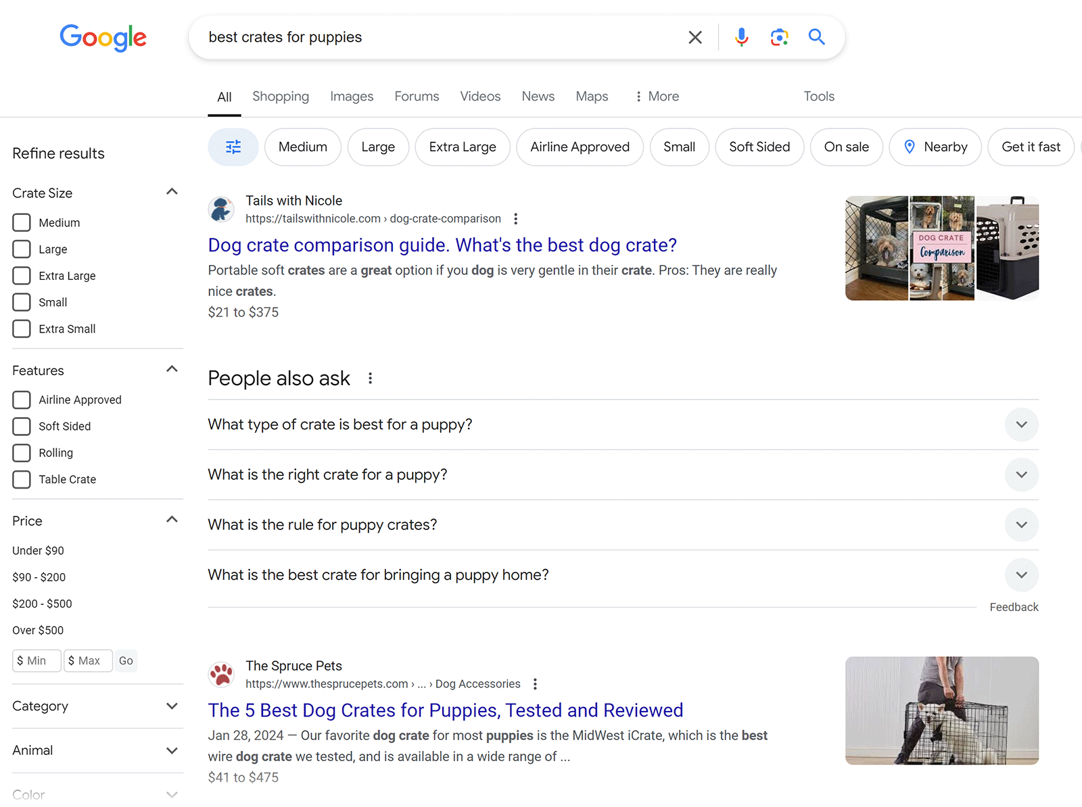Check the Soft Sided checkbox under Features
This screenshot has width=1082, height=807.
[x=21, y=426]
